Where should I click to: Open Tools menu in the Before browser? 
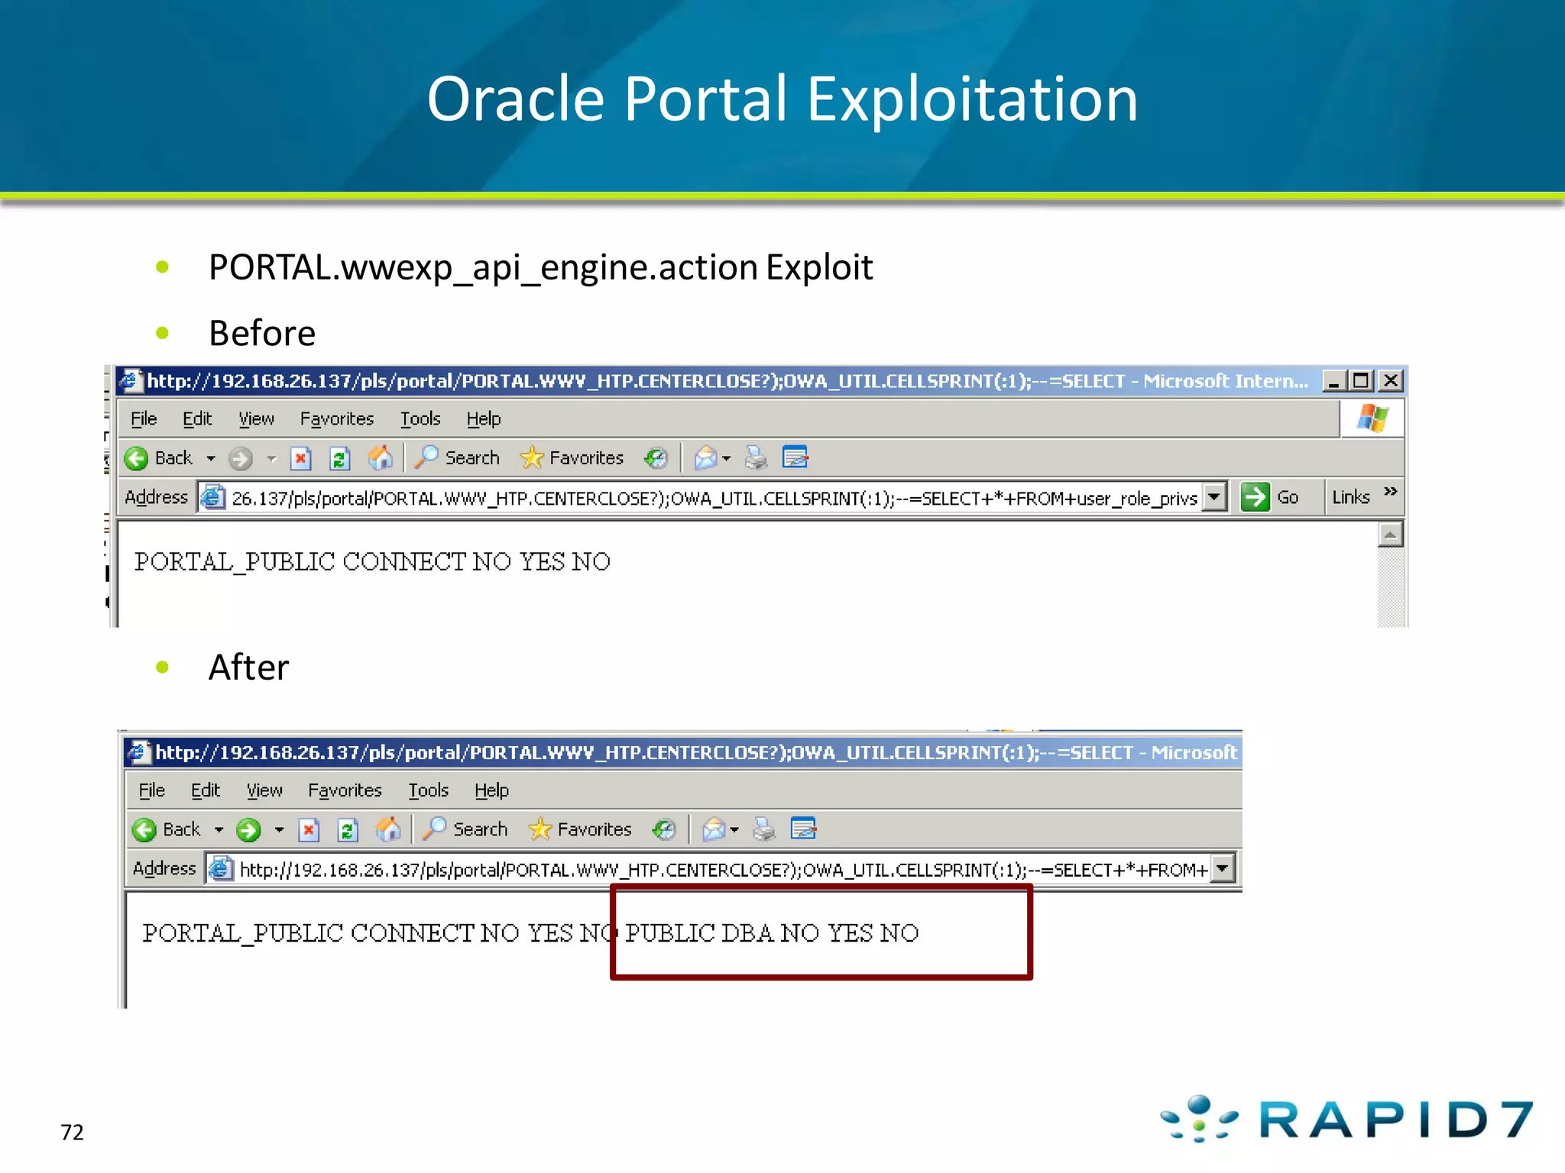coord(421,418)
